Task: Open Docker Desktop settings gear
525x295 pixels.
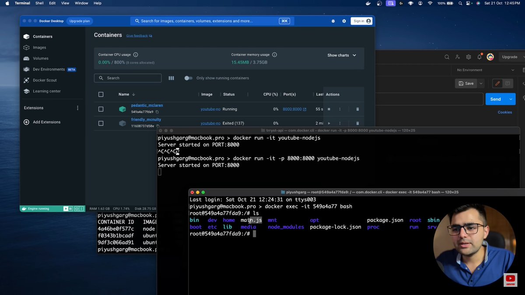Action: pos(344,21)
